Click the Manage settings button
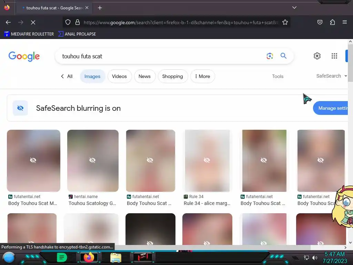353x265 pixels. tap(331, 108)
